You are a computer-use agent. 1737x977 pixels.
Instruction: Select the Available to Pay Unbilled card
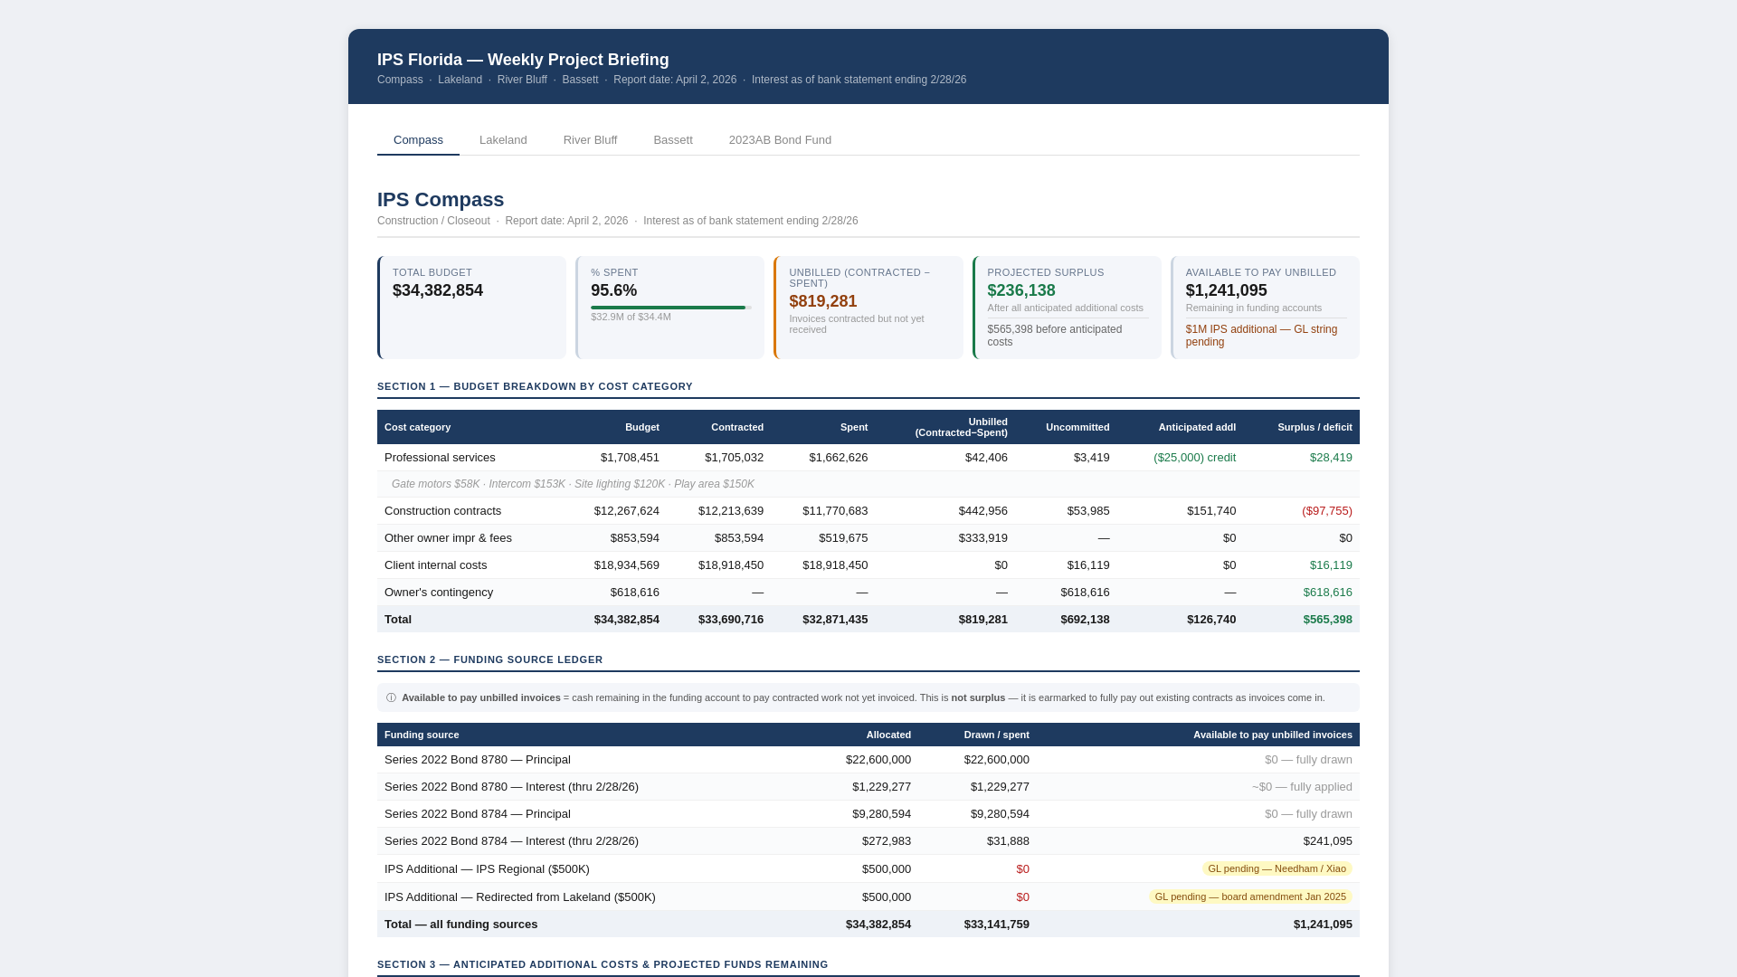1265,308
